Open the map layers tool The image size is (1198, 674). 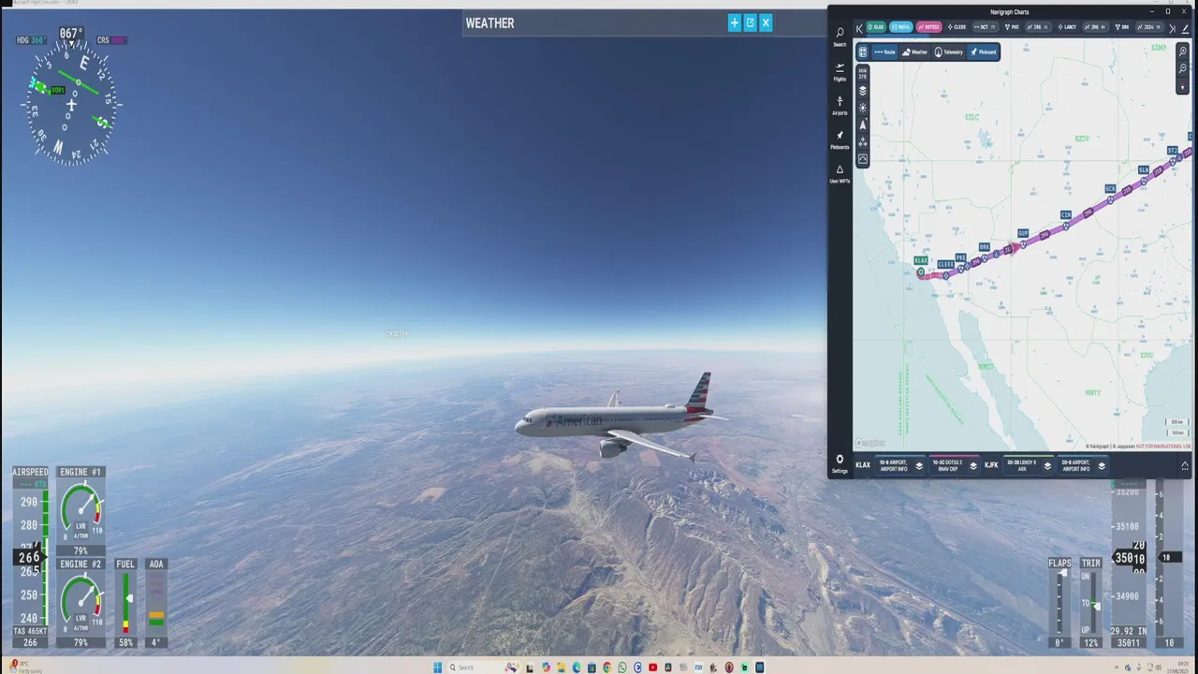click(863, 91)
